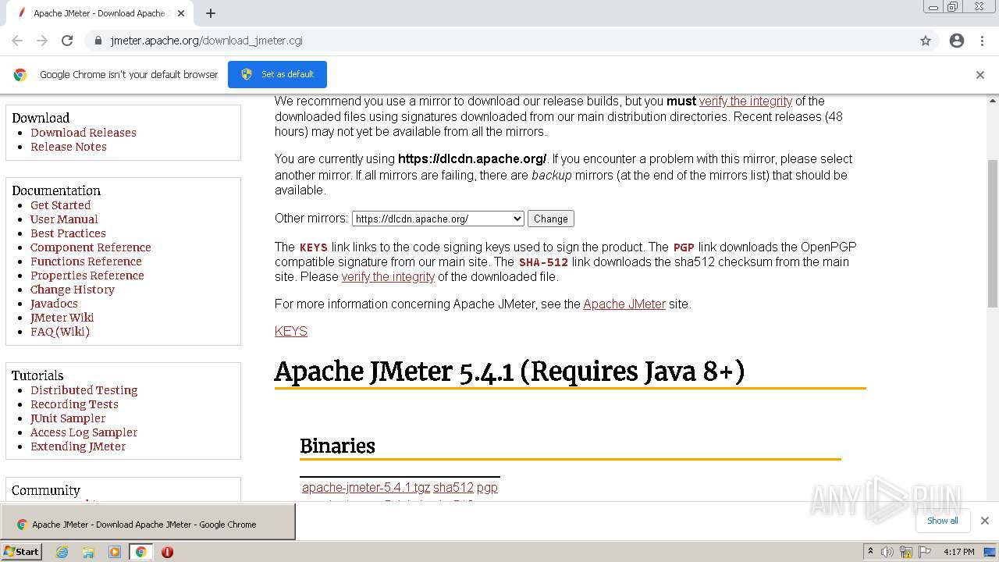Image resolution: width=999 pixels, height=562 pixels.
Task: Open FAQ (Wiki) link
Action: tap(60, 332)
